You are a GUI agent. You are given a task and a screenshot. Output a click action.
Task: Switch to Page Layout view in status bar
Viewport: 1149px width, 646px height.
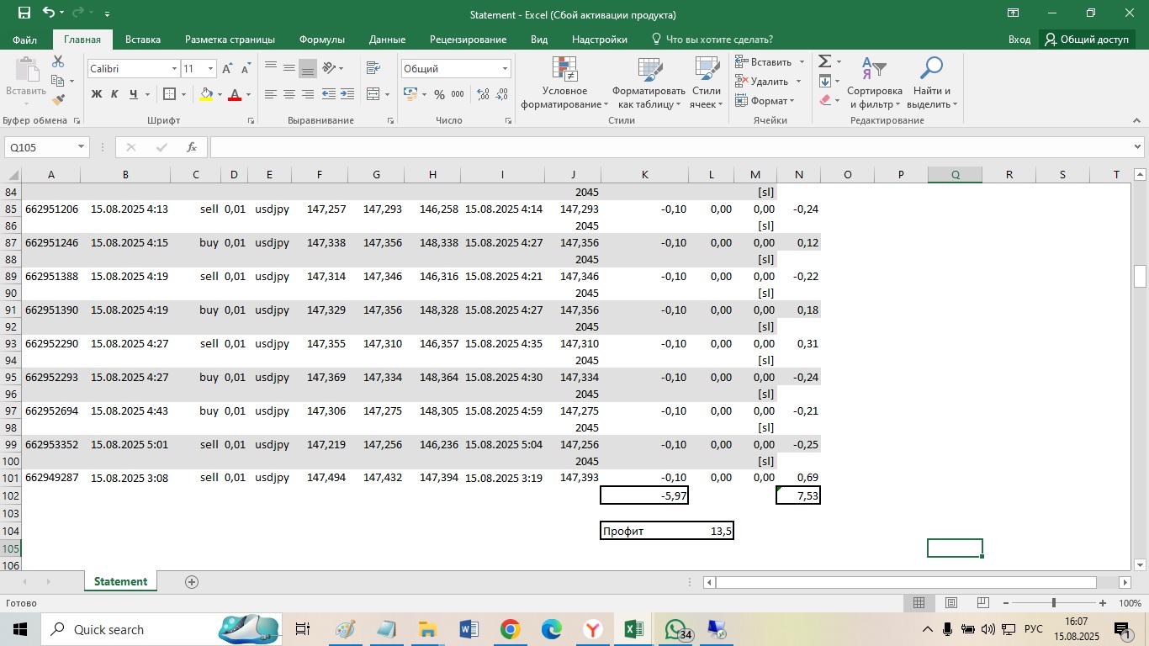[x=951, y=603]
